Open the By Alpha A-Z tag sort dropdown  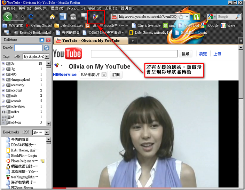[36, 56]
